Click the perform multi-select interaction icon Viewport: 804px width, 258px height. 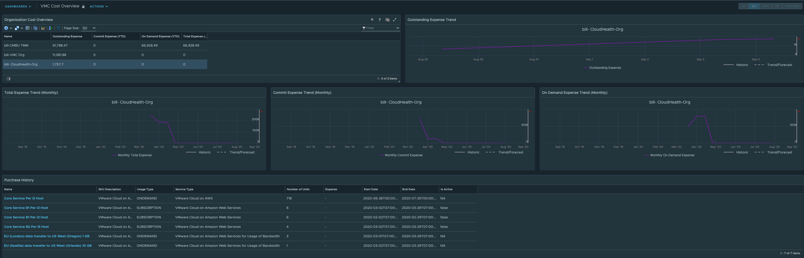pos(51,28)
